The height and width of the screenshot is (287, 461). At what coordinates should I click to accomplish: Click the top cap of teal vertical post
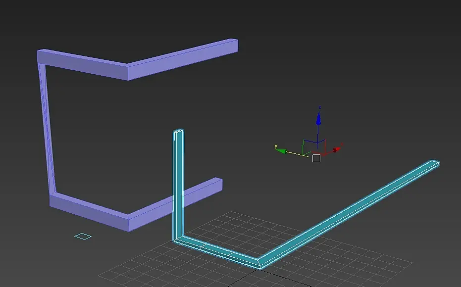tap(179, 131)
